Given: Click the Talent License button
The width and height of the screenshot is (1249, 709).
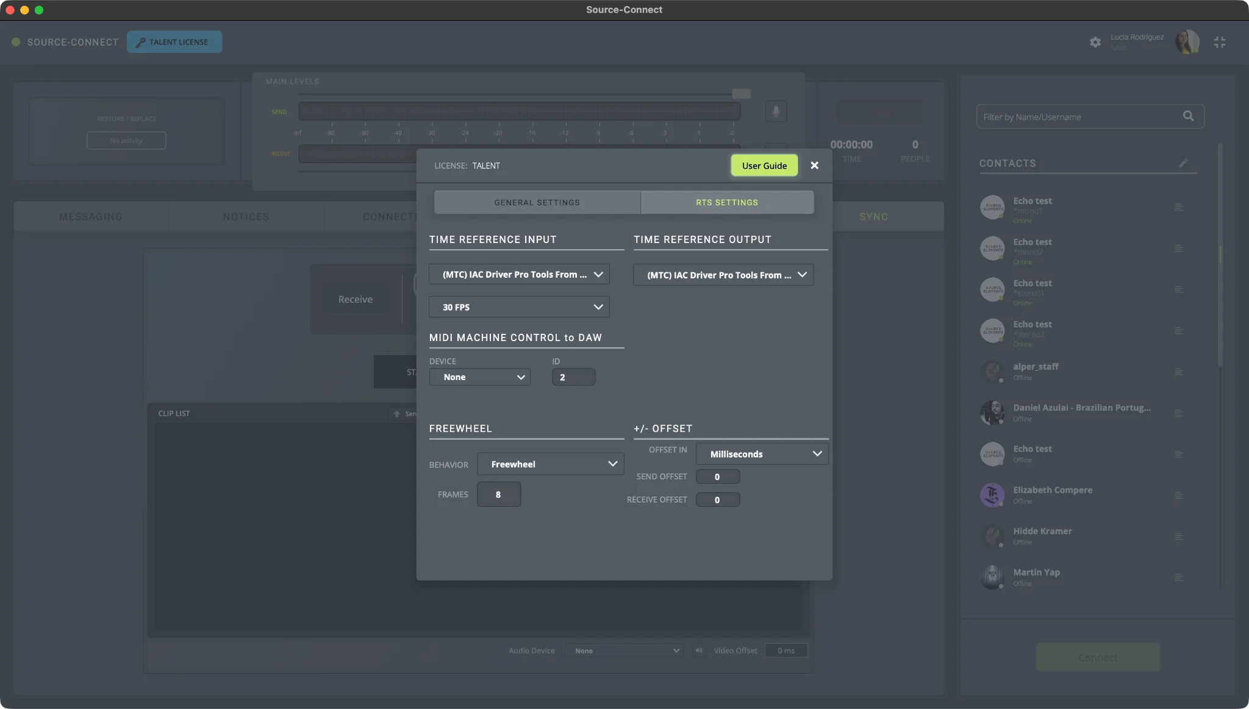Looking at the screenshot, I should point(174,42).
